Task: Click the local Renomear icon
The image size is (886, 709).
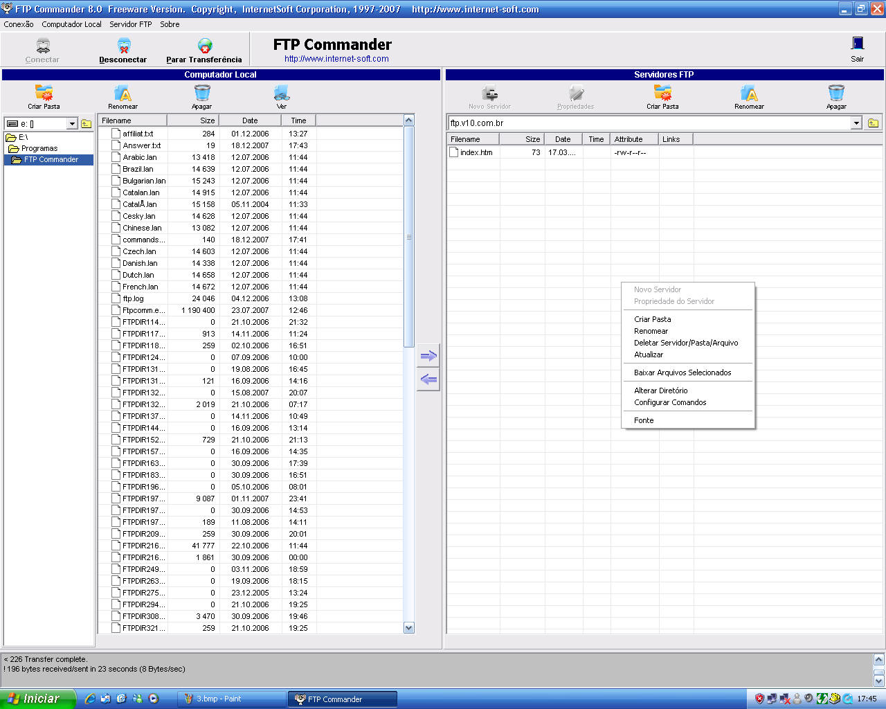Action: [123, 93]
